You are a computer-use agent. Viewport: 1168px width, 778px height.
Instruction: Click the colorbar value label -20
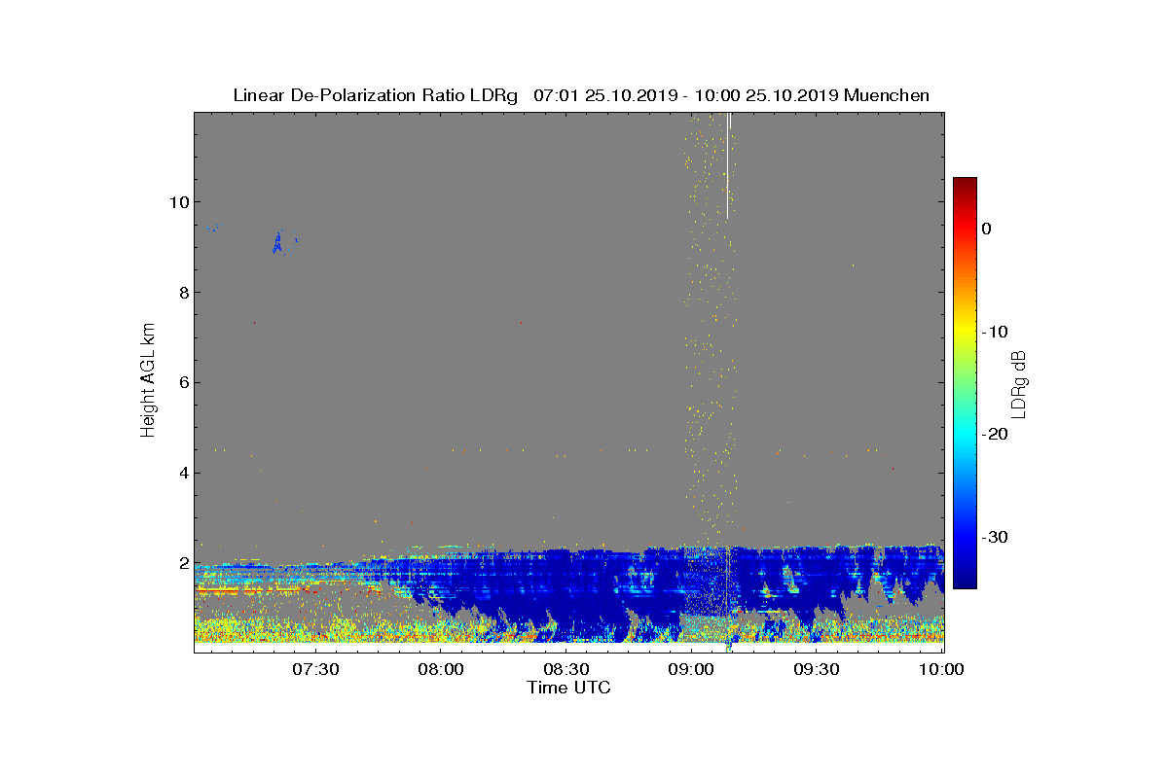[x=995, y=435]
